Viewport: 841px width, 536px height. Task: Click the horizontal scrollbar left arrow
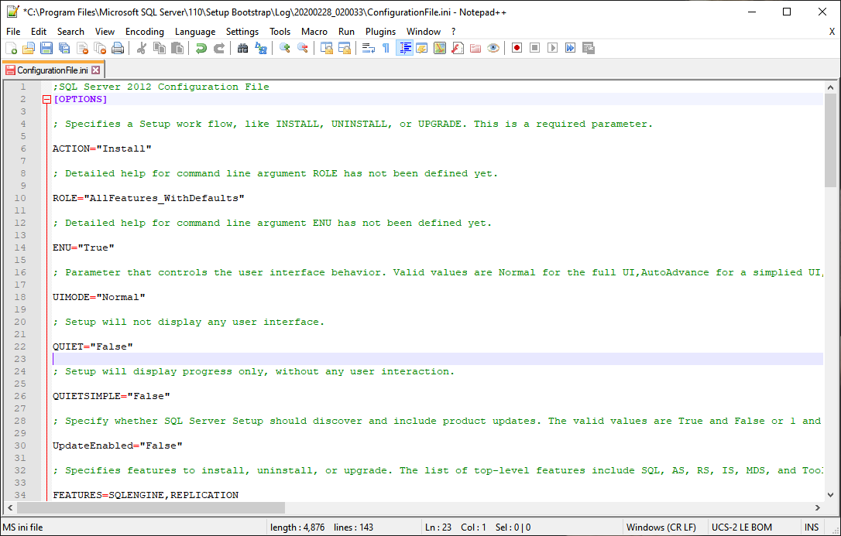(x=10, y=507)
